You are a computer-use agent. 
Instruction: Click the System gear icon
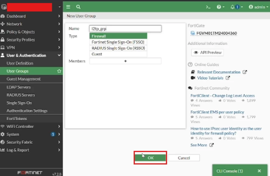tap(2, 134)
